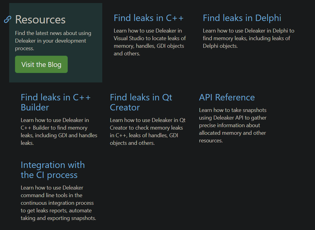Click the Delphi objects leaks description text
This screenshot has height=230, width=315.
click(x=248, y=38)
